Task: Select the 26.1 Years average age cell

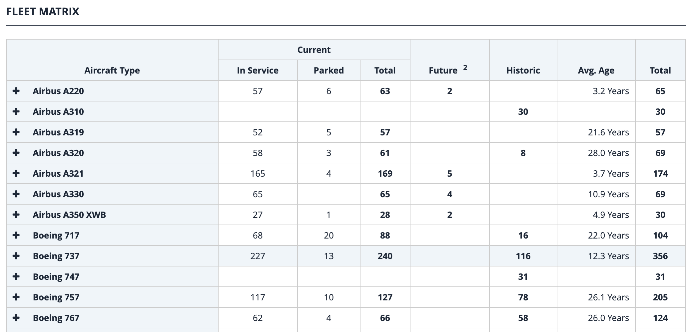Action: tap(596, 297)
